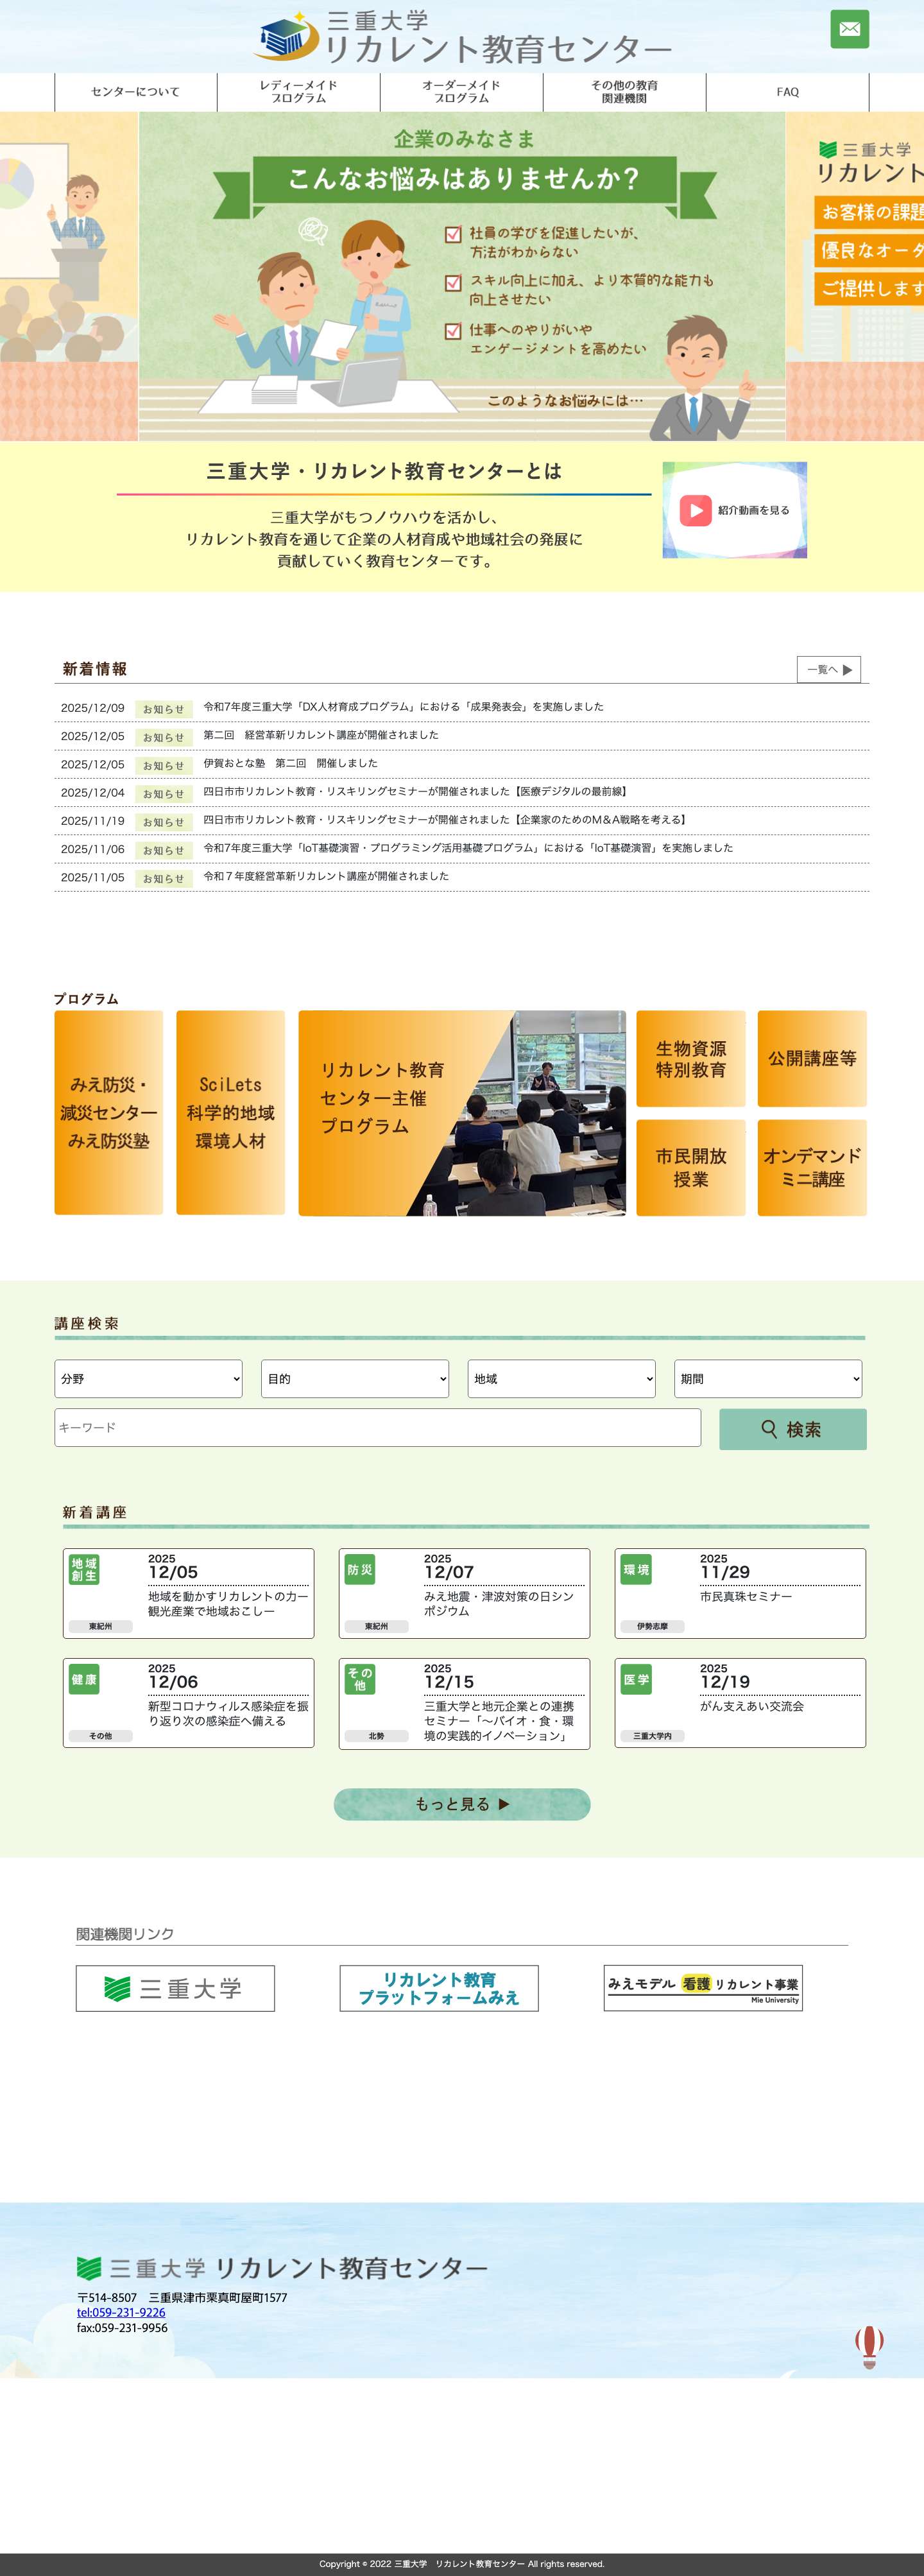Open news on IoT基礎演習 program
The image size is (924, 2576).
(x=468, y=848)
